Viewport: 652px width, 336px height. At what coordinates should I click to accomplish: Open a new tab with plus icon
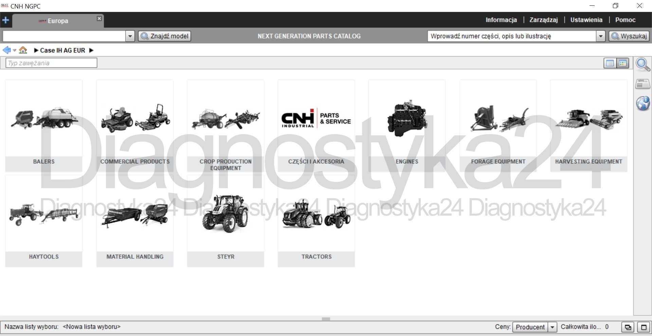(5, 20)
